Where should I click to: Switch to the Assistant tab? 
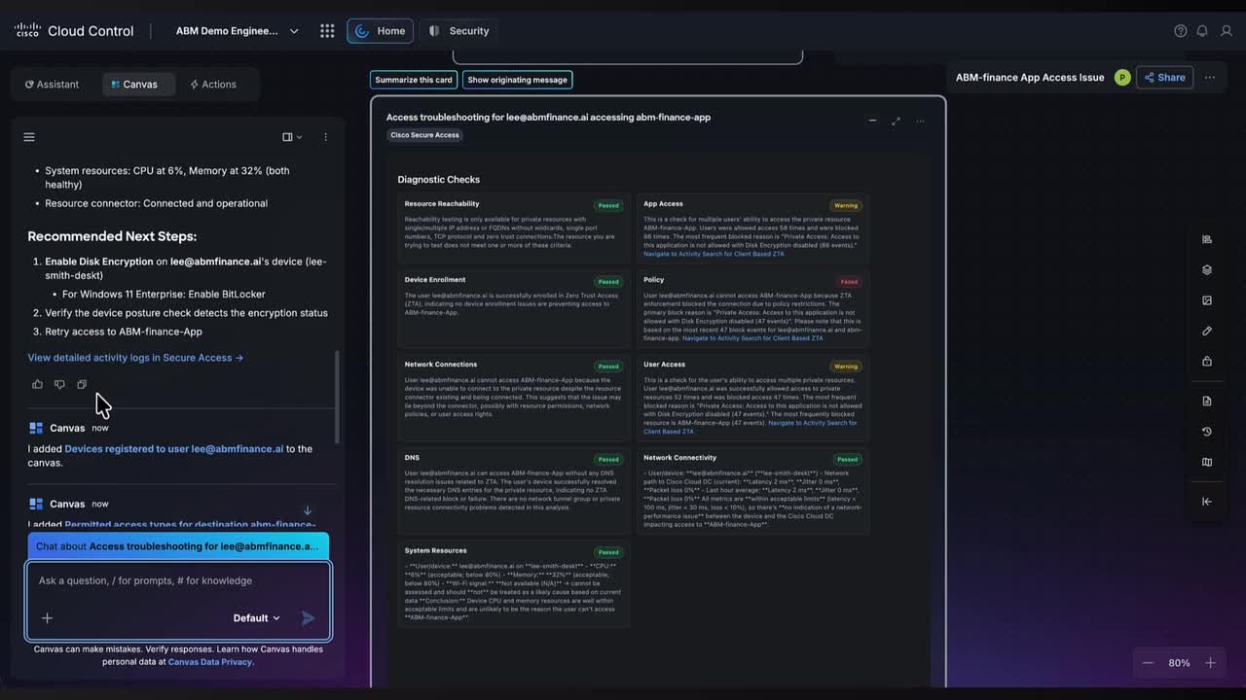[53, 85]
